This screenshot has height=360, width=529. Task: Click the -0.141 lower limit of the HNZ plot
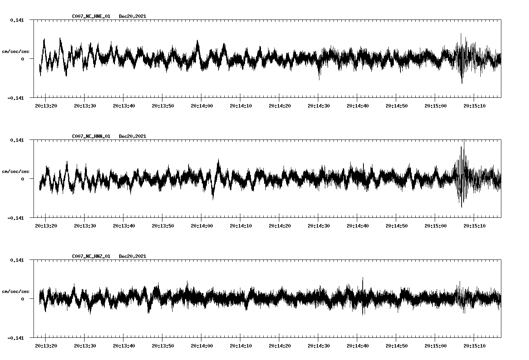pyautogui.click(x=16, y=338)
